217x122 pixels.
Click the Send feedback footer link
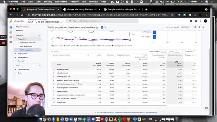click(152, 113)
